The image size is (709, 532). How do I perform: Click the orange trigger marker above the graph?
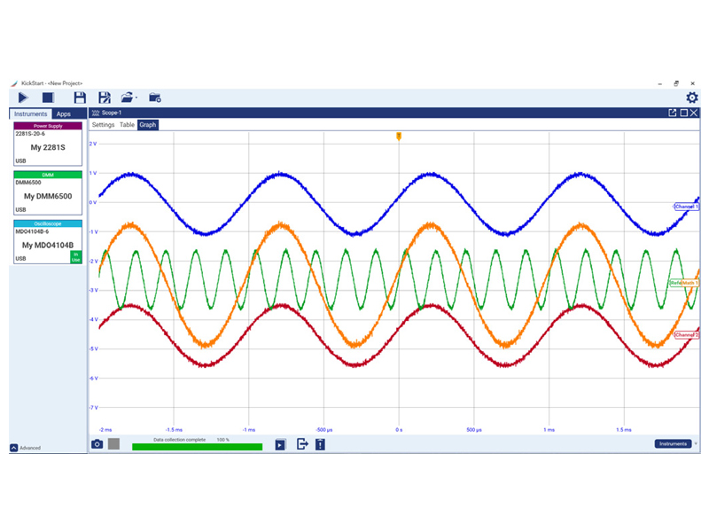[399, 136]
